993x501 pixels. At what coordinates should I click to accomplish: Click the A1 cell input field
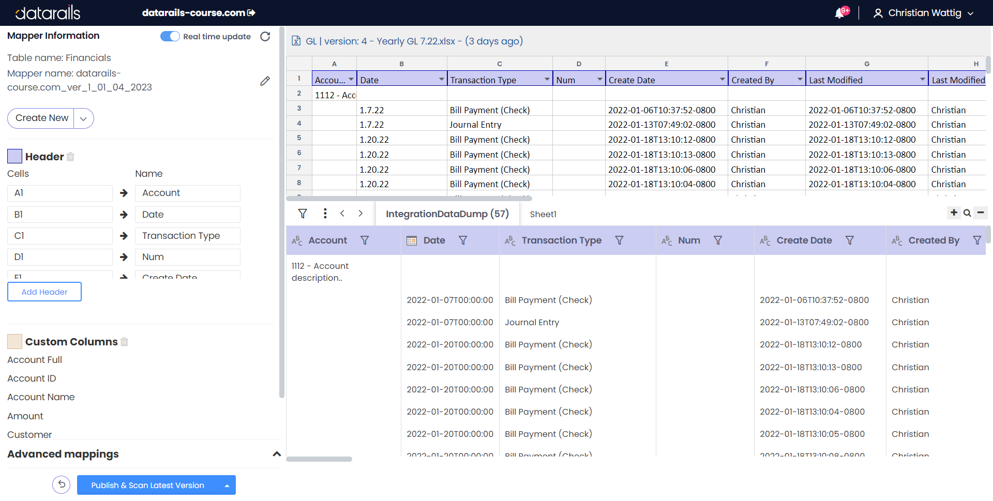[60, 193]
